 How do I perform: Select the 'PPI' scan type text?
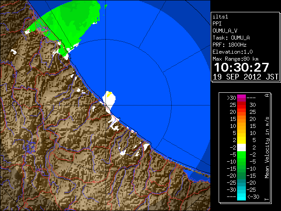coord(217,24)
